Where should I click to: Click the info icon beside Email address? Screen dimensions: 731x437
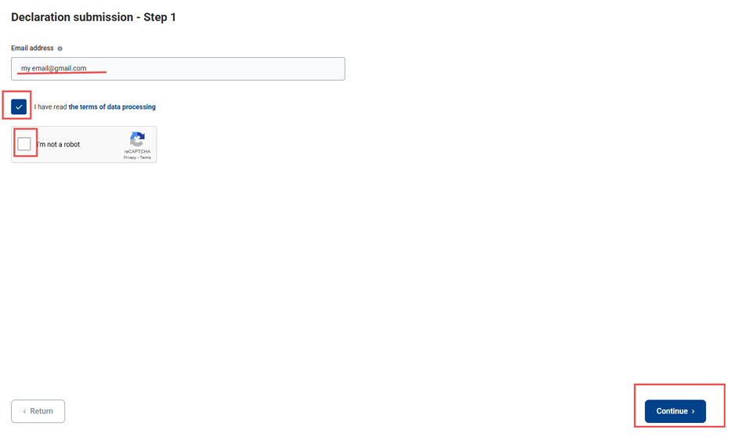tap(60, 49)
